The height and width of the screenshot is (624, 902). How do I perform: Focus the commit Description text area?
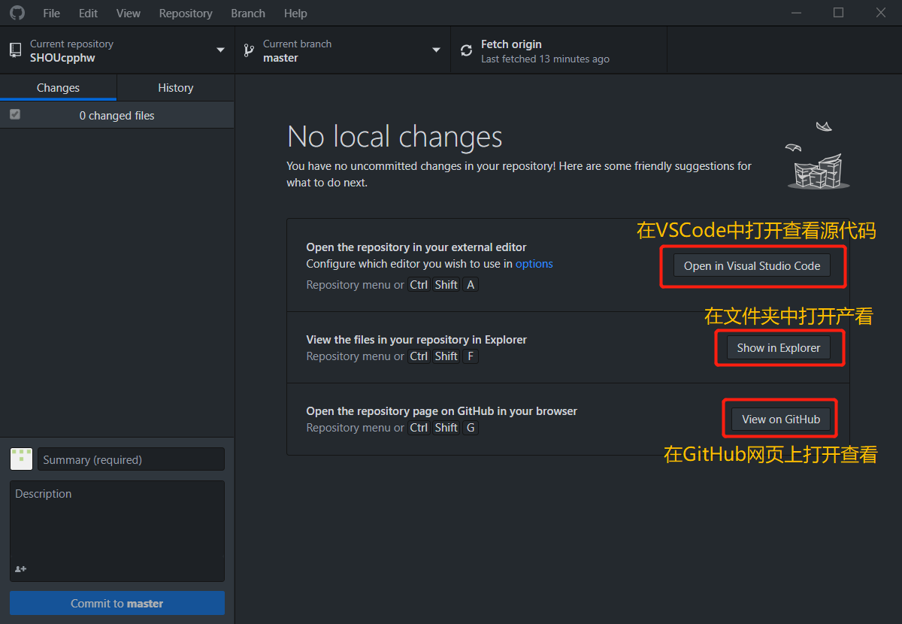coord(117,531)
